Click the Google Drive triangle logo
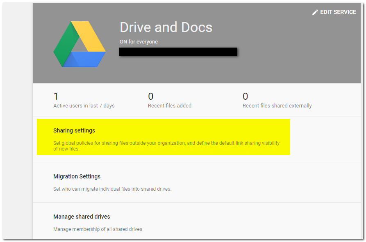 tap(80, 44)
